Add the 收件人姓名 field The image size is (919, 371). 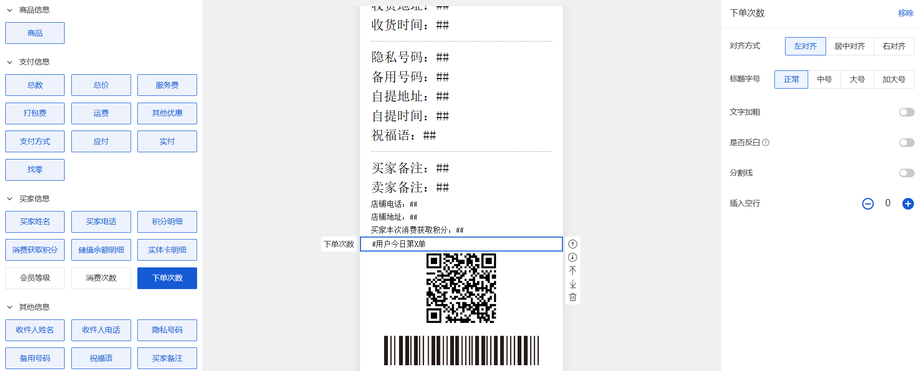(x=35, y=330)
